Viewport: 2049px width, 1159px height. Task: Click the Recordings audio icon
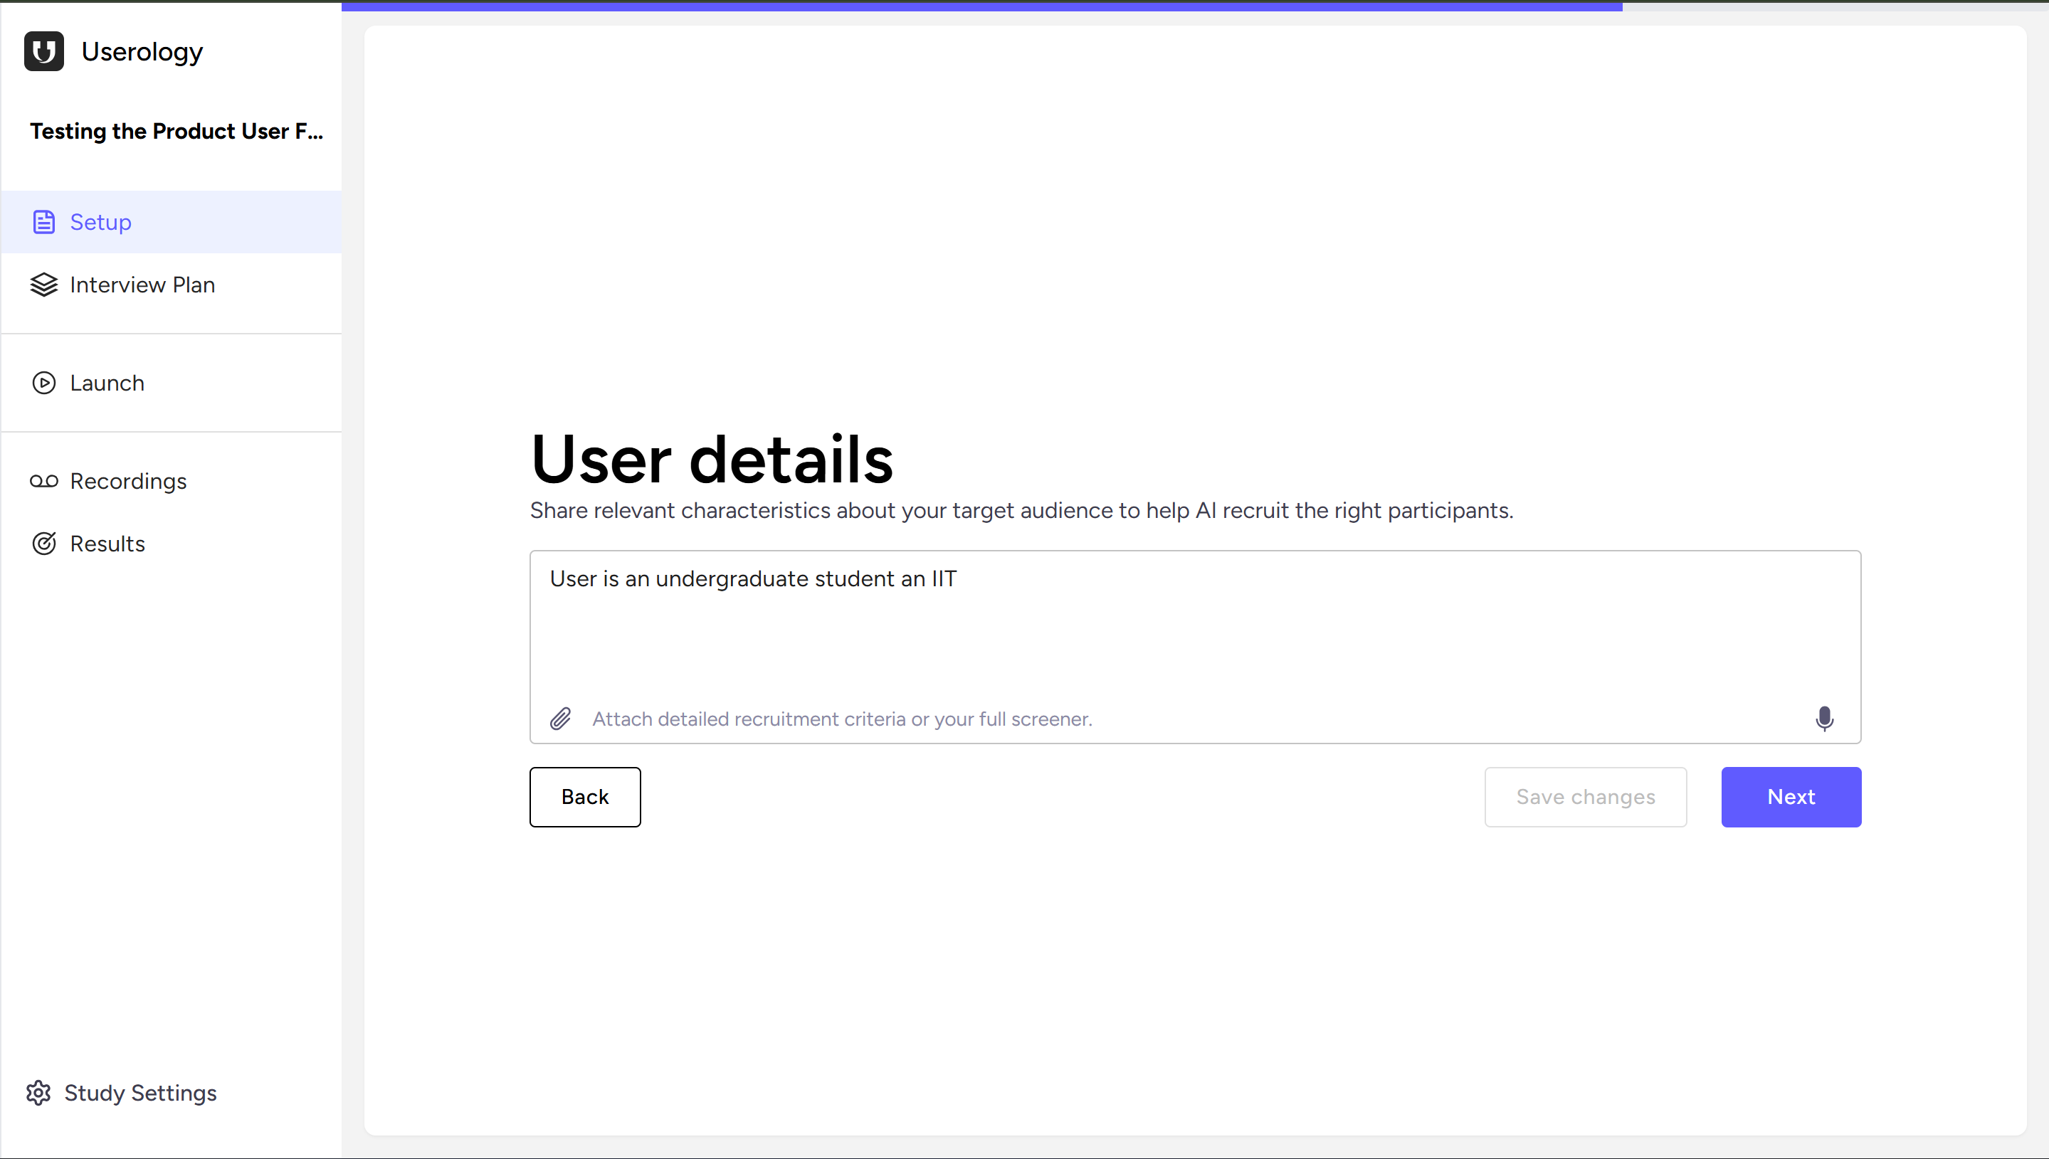click(44, 481)
